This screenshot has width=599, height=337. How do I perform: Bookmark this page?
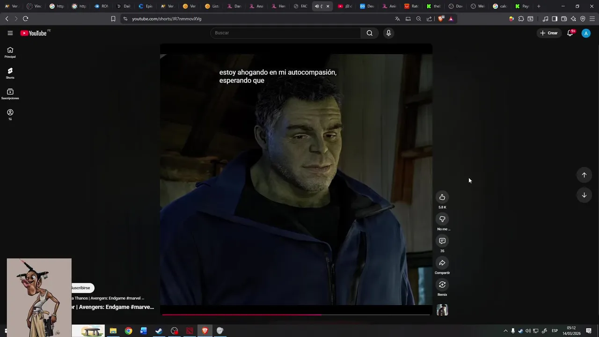click(113, 19)
